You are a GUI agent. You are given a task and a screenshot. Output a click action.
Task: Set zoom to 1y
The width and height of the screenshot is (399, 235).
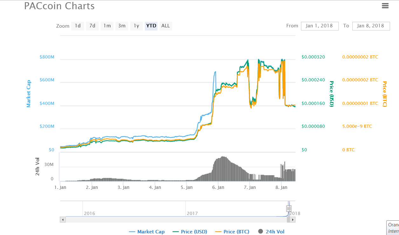[x=136, y=26]
